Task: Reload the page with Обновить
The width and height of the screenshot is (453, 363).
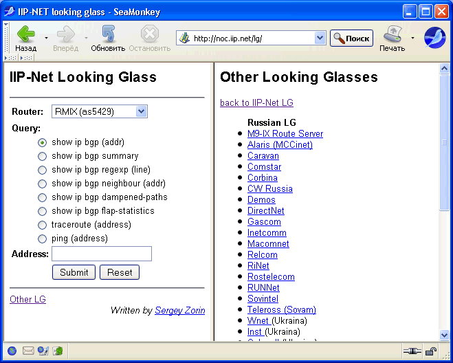Action: point(108,38)
